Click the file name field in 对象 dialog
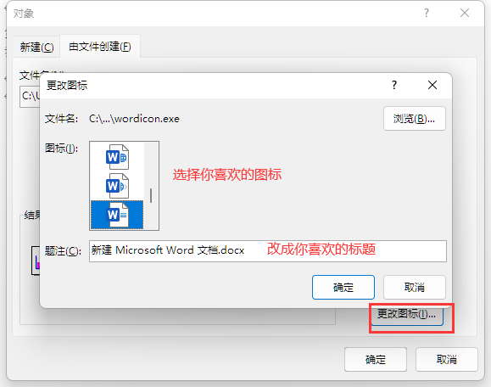Image resolution: width=491 pixels, height=387 pixels. click(x=30, y=97)
